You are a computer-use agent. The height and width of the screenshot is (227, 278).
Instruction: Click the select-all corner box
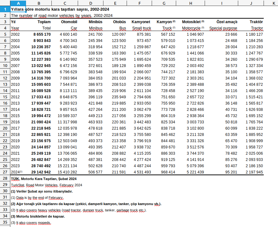coord(5,3)
